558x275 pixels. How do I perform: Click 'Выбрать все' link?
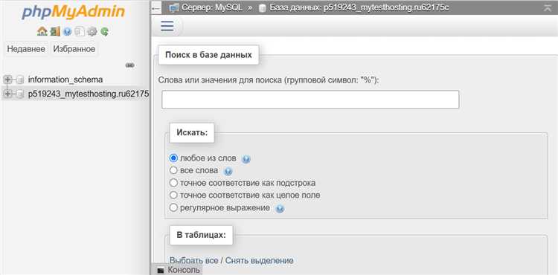(x=194, y=260)
